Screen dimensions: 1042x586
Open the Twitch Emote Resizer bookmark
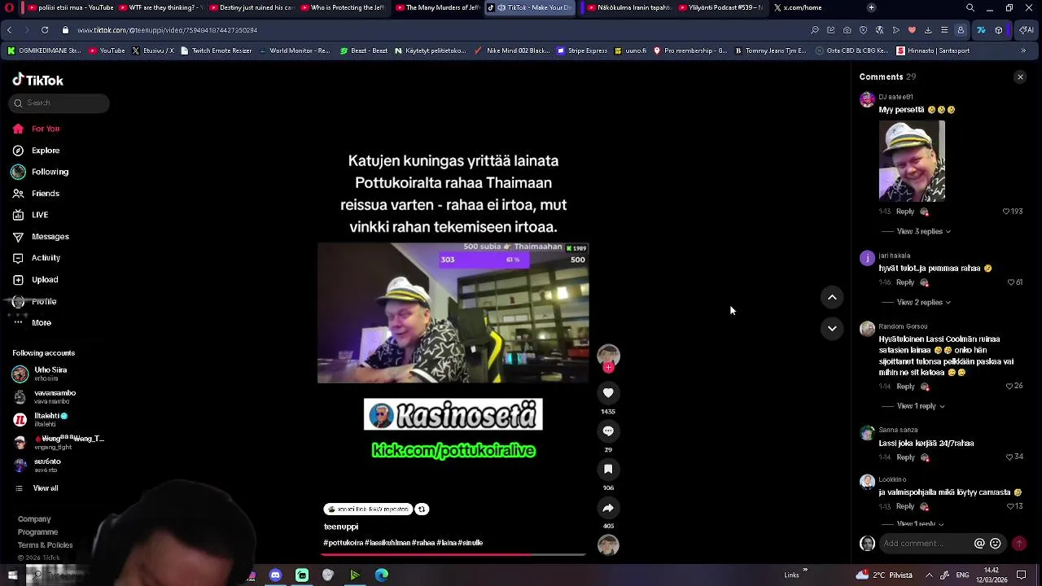pos(217,50)
